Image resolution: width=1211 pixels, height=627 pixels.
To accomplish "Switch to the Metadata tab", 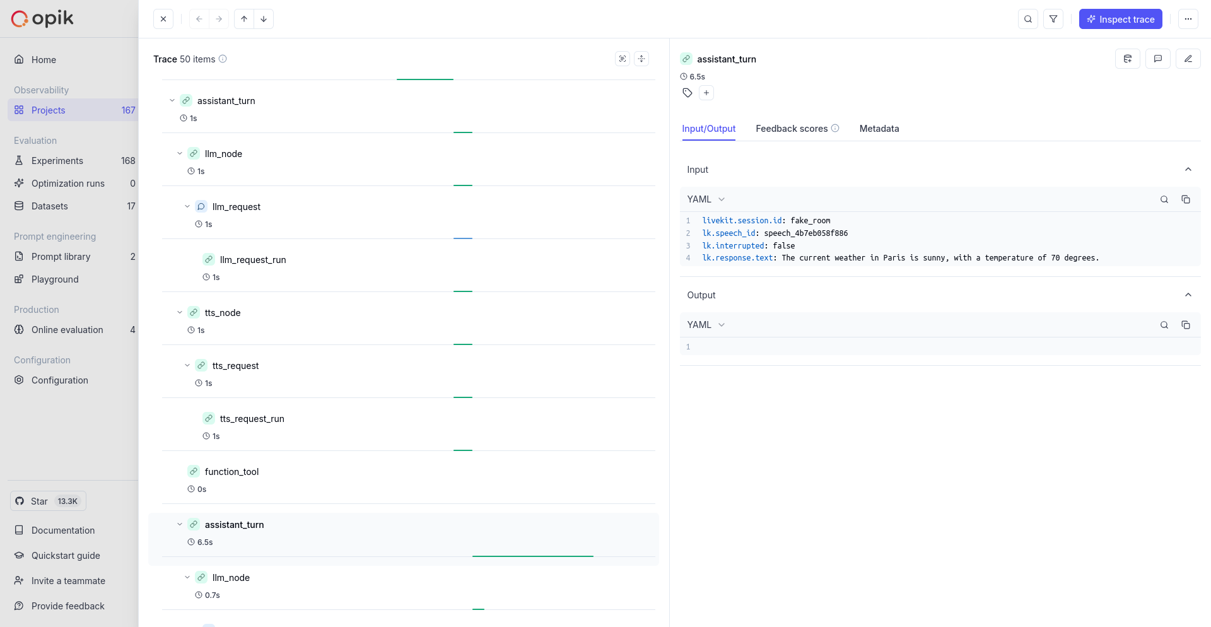I will pyautogui.click(x=879, y=129).
